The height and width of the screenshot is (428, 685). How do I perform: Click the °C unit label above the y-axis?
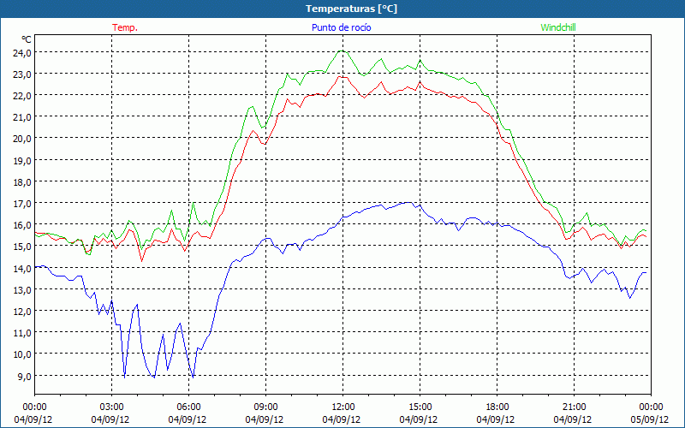pyautogui.click(x=27, y=39)
